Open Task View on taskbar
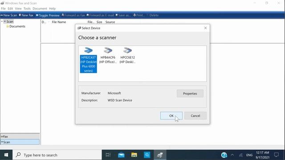This screenshot has width=285, height=160. pos(108,155)
